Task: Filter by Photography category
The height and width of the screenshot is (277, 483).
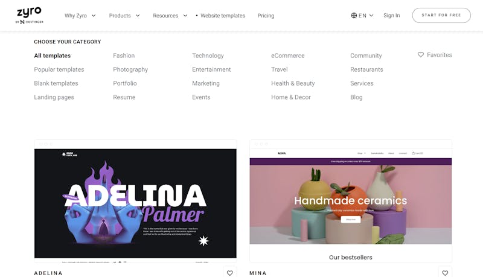Action: point(130,69)
